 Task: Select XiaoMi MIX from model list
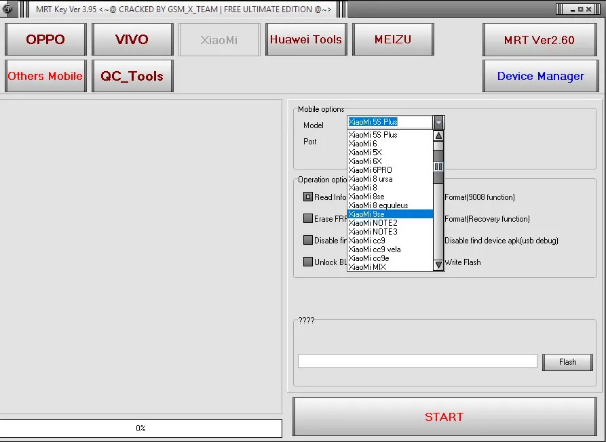(390, 267)
